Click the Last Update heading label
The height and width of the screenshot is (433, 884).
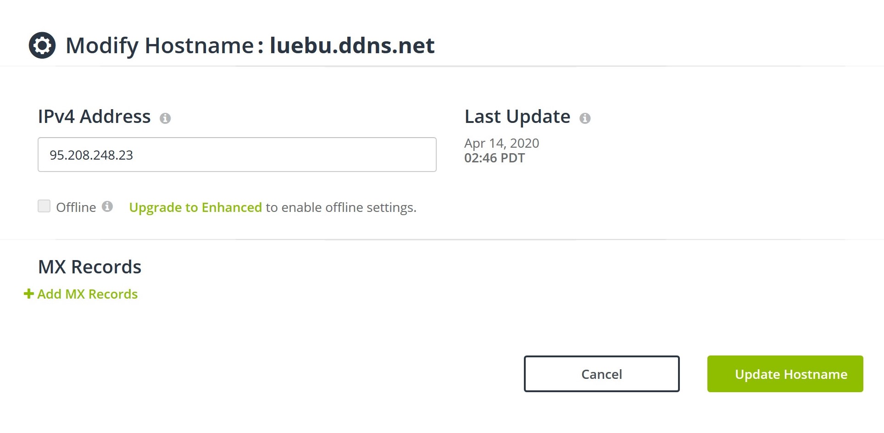point(517,117)
